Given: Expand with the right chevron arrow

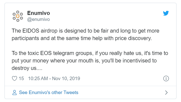Looking at the screenshot, I should tap(166, 93).
